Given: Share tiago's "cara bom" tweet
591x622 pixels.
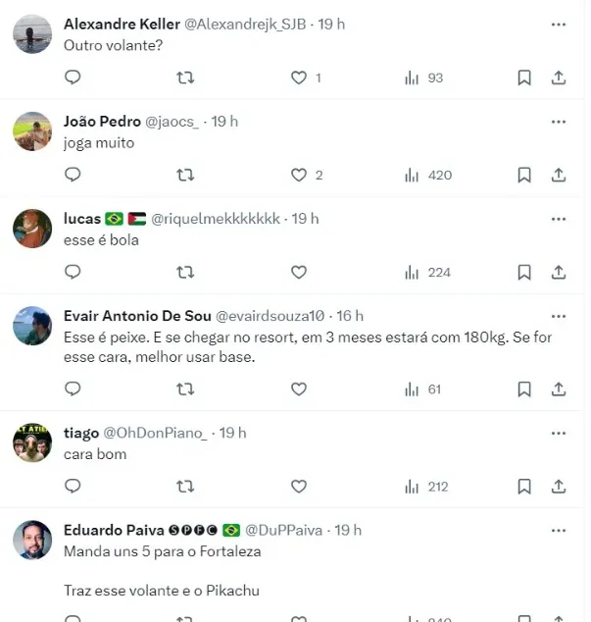Looking at the screenshot, I should click(559, 486).
